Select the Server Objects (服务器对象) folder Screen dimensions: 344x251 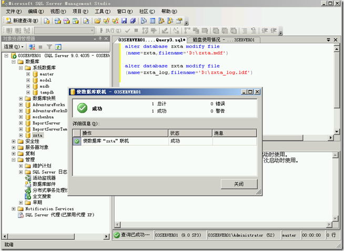tap(37, 147)
